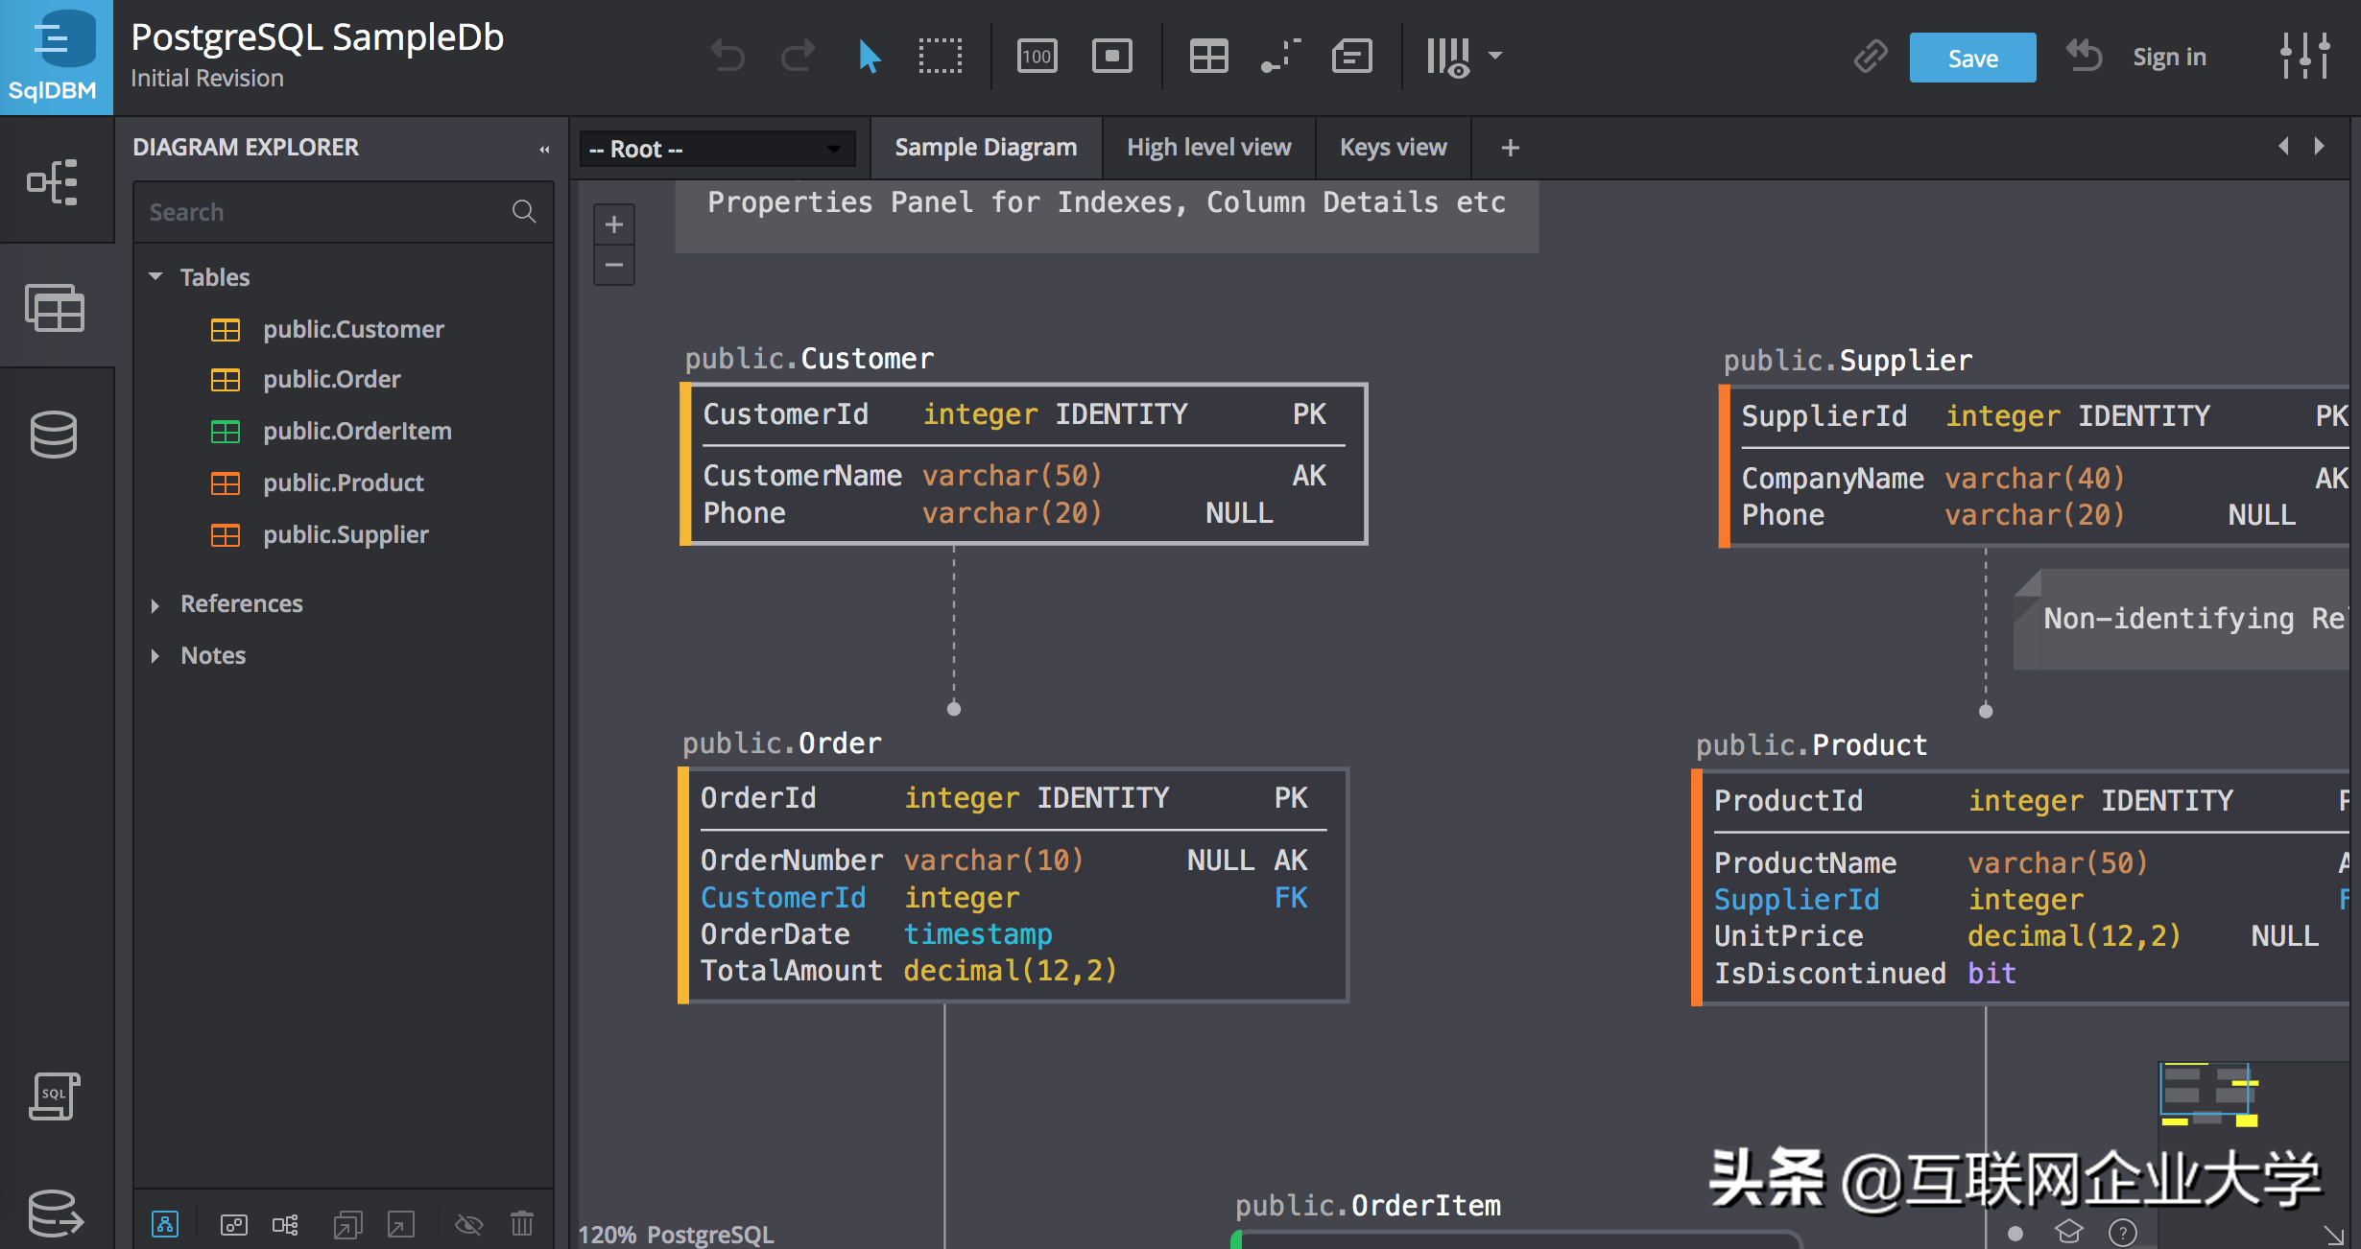Viewport: 2361px width, 1249px height.
Task: Click the copy to diagram icon
Action: coord(347,1224)
